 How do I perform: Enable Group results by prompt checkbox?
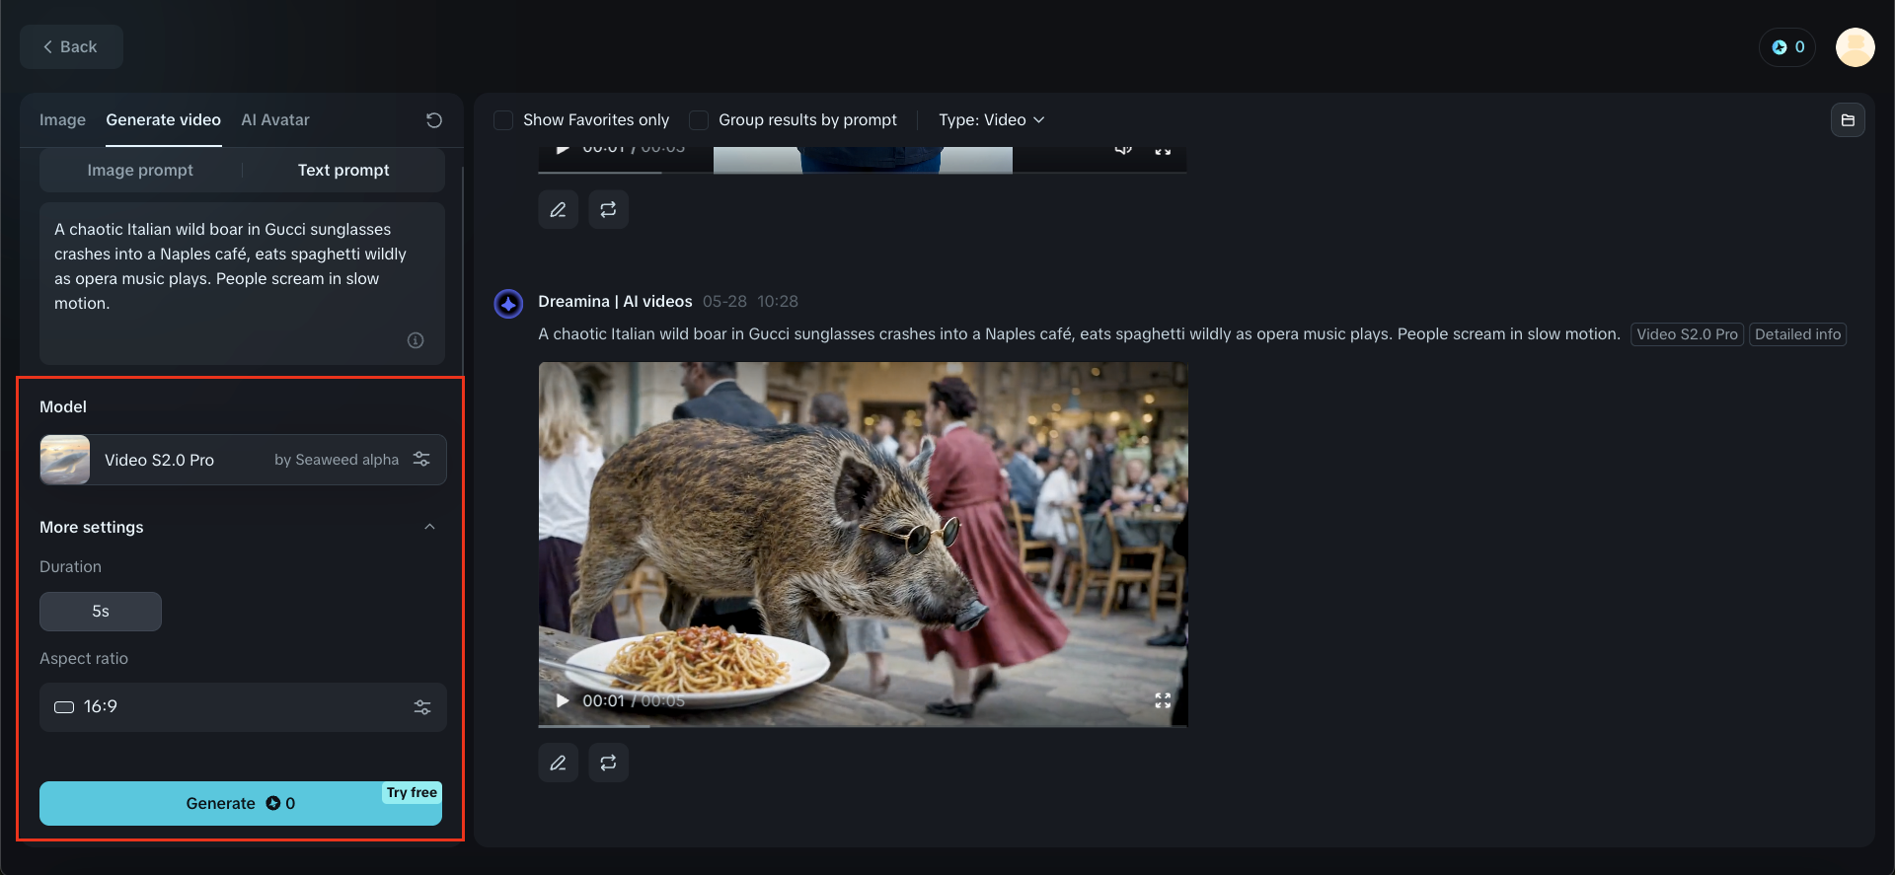pyautogui.click(x=699, y=120)
